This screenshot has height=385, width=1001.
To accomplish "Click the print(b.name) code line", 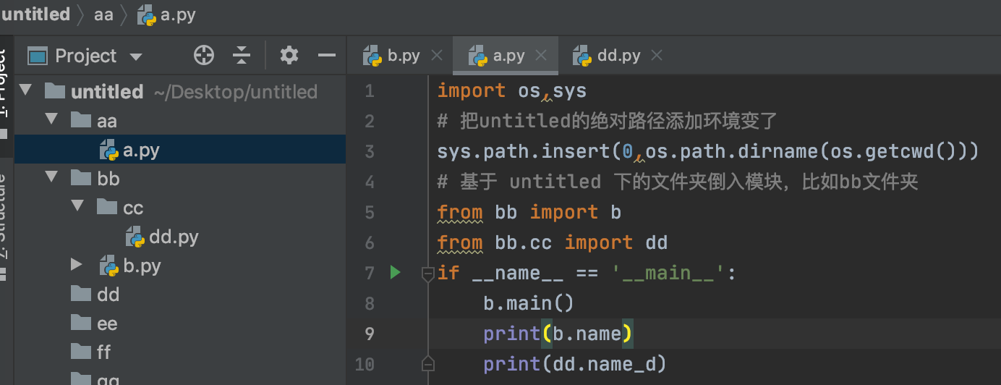I will [558, 334].
